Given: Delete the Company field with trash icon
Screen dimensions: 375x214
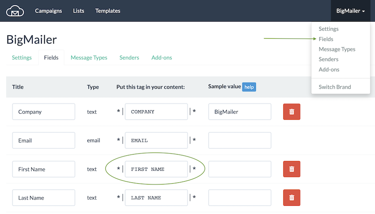Looking at the screenshot, I should coord(292,112).
